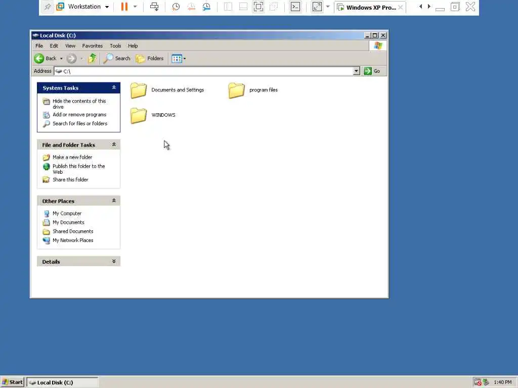Close the Windows XP Pro tab
Viewport: 518px width, 388px height.
point(401,7)
